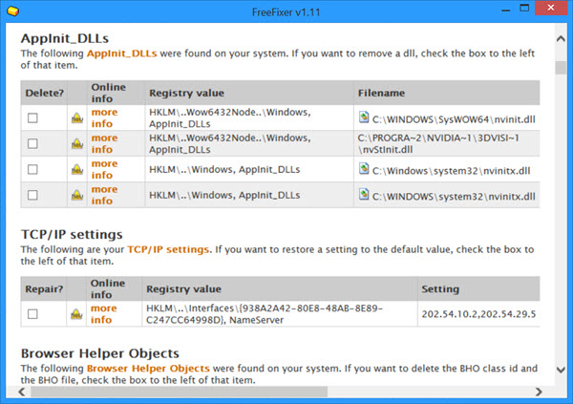Check the repair box for the NameServer setting
573x404 pixels.
[x=32, y=314]
